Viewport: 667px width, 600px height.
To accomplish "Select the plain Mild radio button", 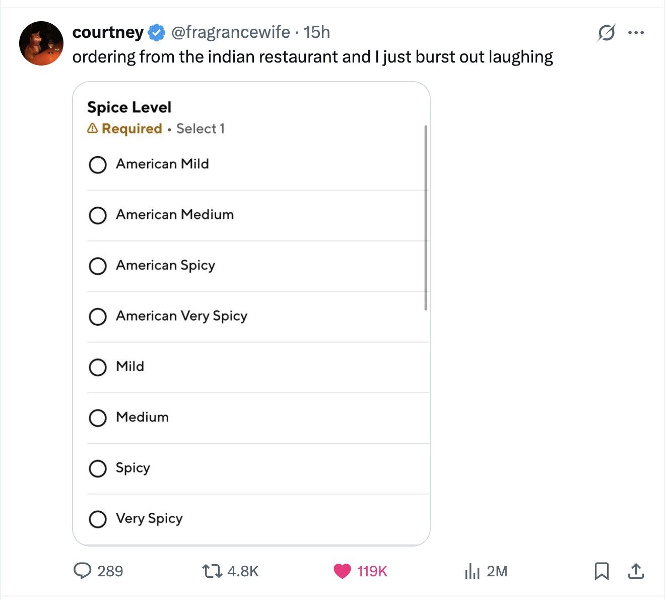I will [x=98, y=367].
